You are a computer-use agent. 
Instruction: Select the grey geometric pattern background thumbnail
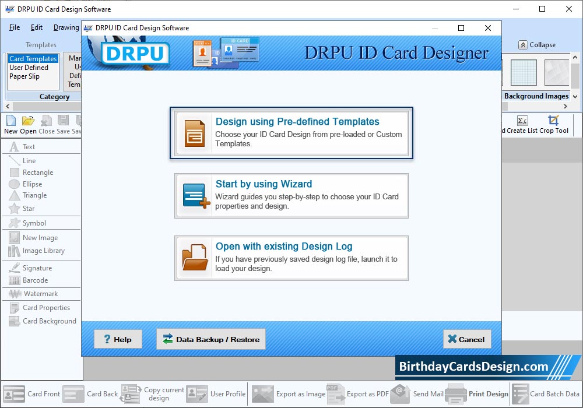point(557,72)
